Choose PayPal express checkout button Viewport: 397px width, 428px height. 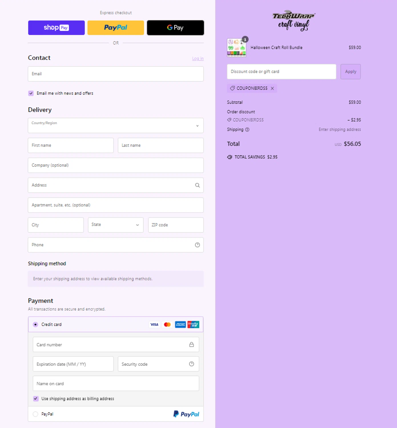pyautogui.click(x=116, y=28)
